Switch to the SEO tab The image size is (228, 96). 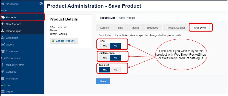(120, 28)
